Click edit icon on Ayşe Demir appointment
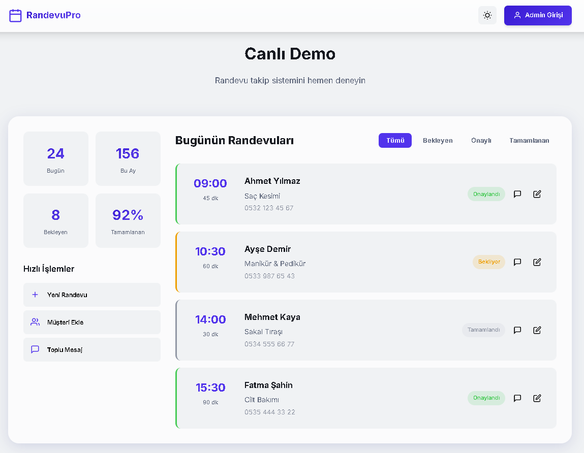The height and width of the screenshot is (453, 584). pyautogui.click(x=537, y=262)
